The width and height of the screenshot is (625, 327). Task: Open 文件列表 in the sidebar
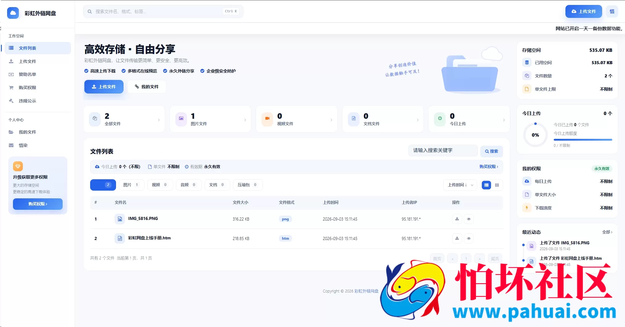[38, 48]
